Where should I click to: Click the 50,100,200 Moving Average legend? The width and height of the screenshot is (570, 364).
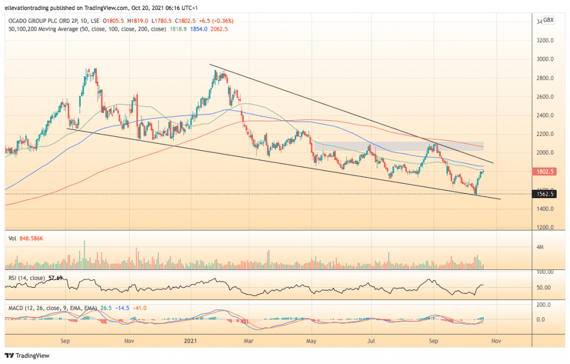coord(87,29)
